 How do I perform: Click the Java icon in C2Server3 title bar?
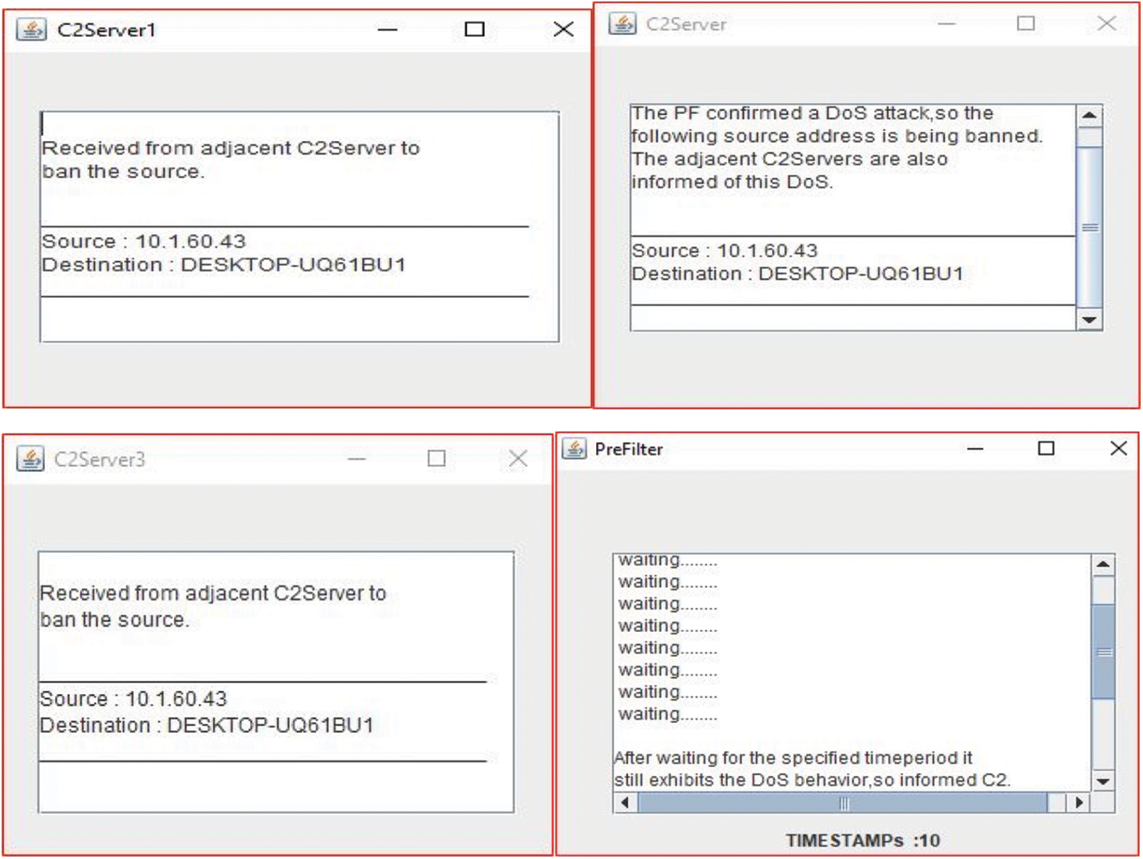31,459
